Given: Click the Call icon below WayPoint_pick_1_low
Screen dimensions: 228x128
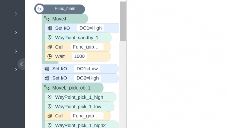Looking at the screenshot, I should 50,116.
